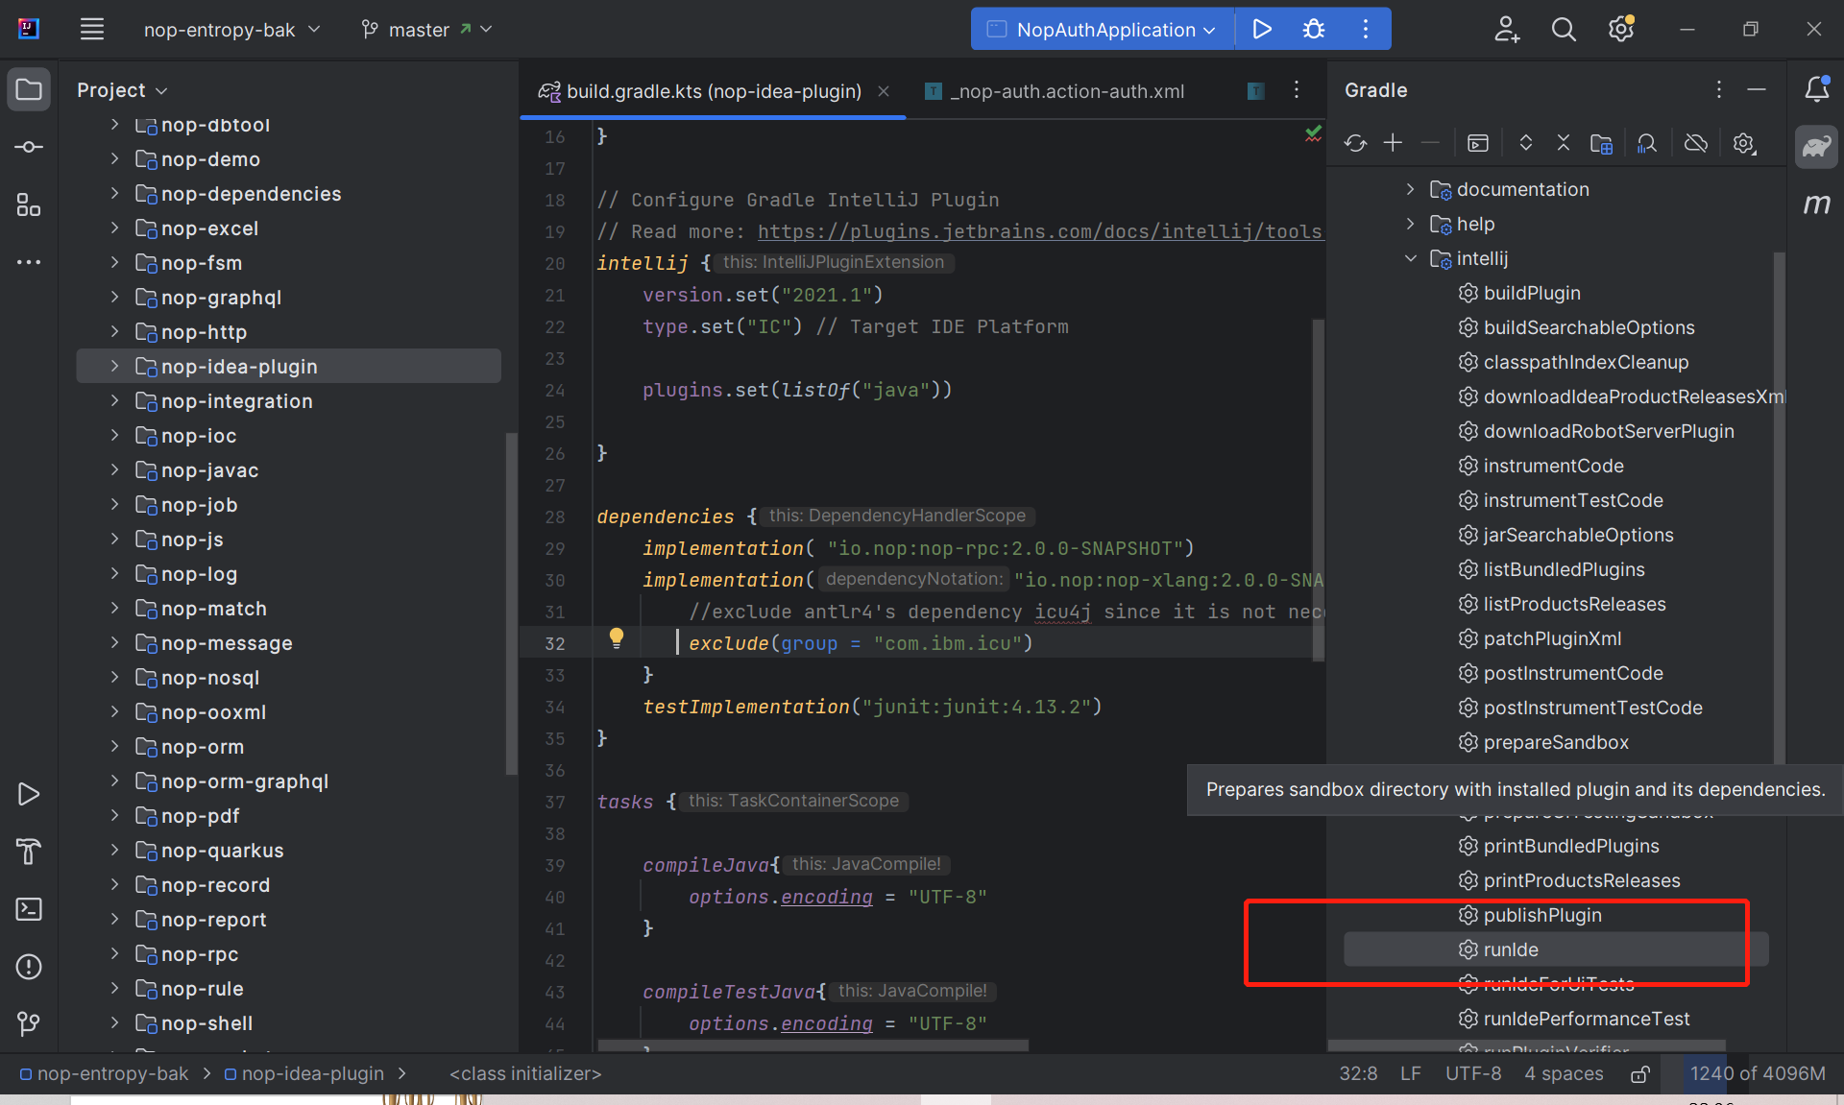Toggle Gradle offline mode
1844x1105 pixels.
click(1696, 143)
